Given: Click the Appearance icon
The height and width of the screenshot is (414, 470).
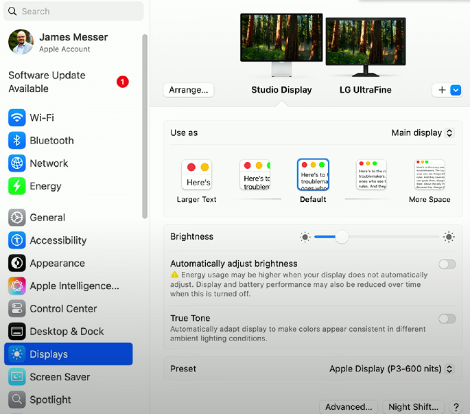Looking at the screenshot, I should tap(16, 263).
